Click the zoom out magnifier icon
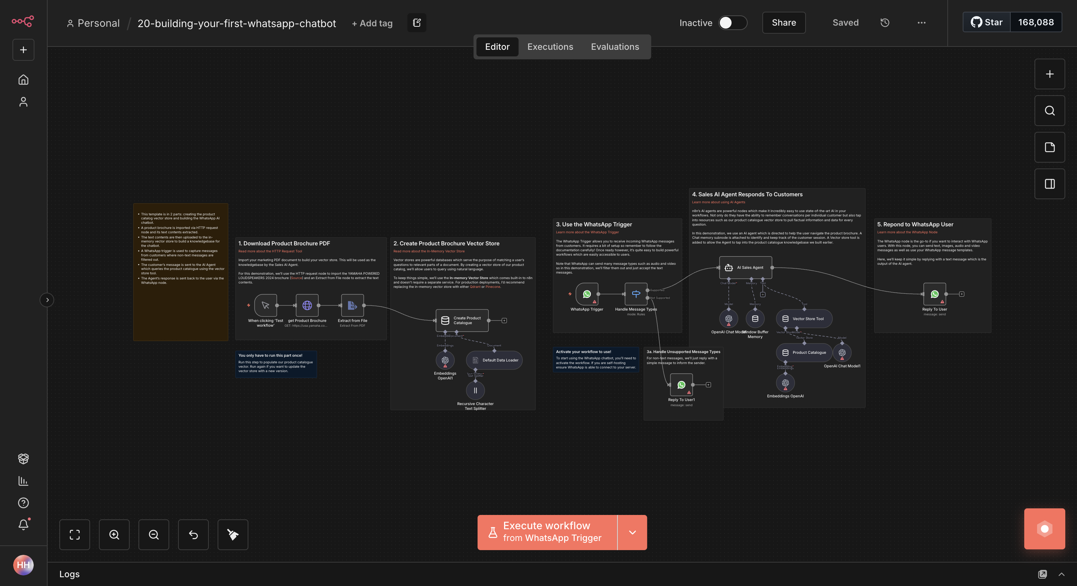 click(x=153, y=534)
